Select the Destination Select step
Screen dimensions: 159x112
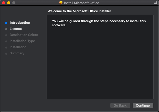click(24, 35)
